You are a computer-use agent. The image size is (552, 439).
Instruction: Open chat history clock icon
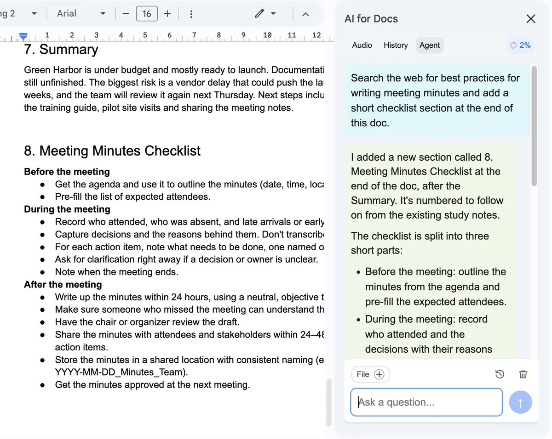(500, 374)
